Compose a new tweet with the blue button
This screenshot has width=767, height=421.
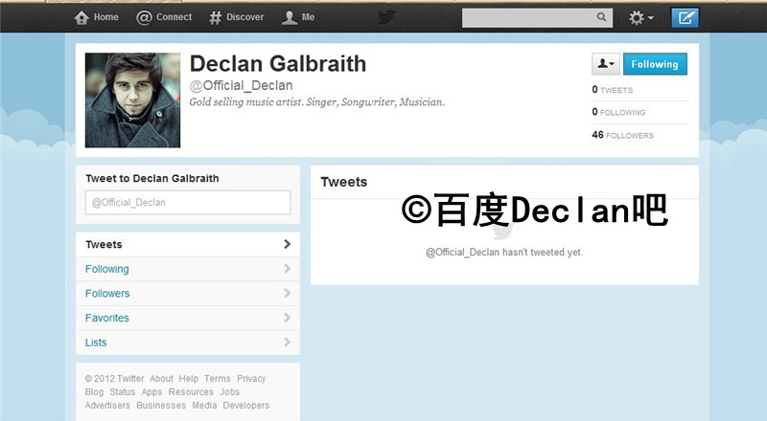(x=685, y=17)
